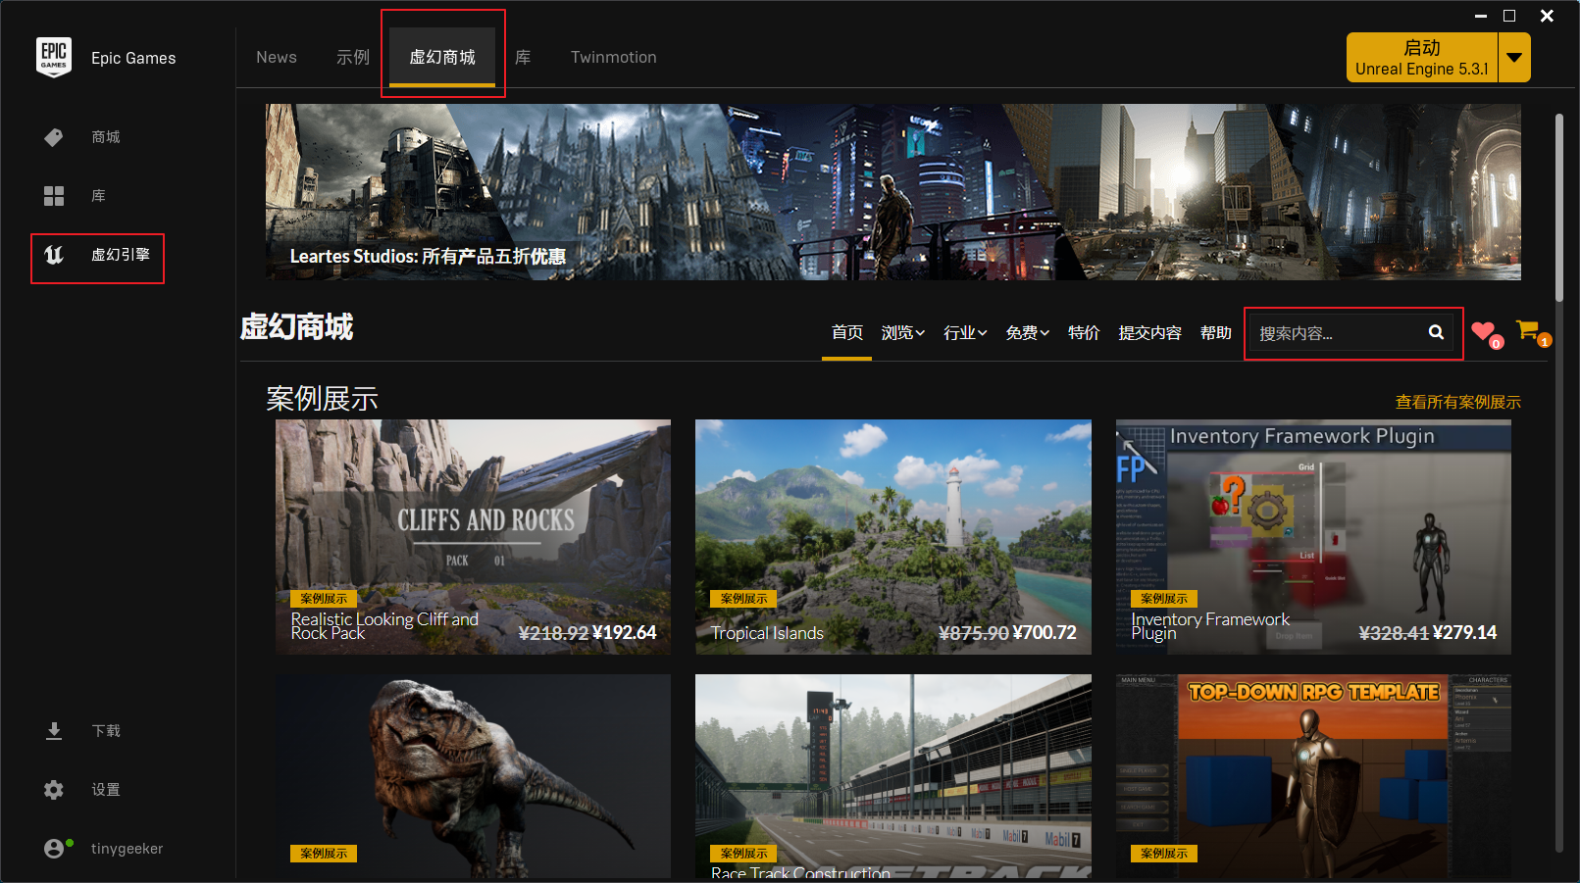Open the 特价 sale page
1580x883 pixels.
[1084, 333]
